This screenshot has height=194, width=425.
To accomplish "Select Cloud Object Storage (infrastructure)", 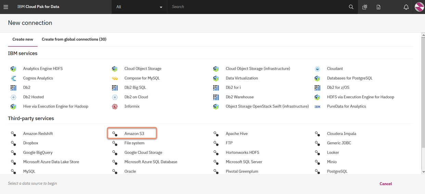I will click(258, 69).
